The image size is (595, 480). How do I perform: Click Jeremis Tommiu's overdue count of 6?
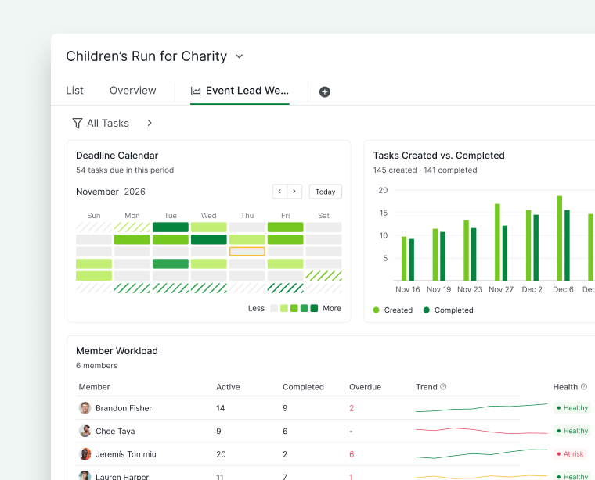pos(352,454)
